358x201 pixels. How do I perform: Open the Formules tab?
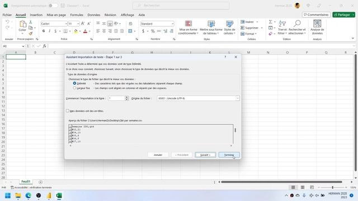pos(77,15)
